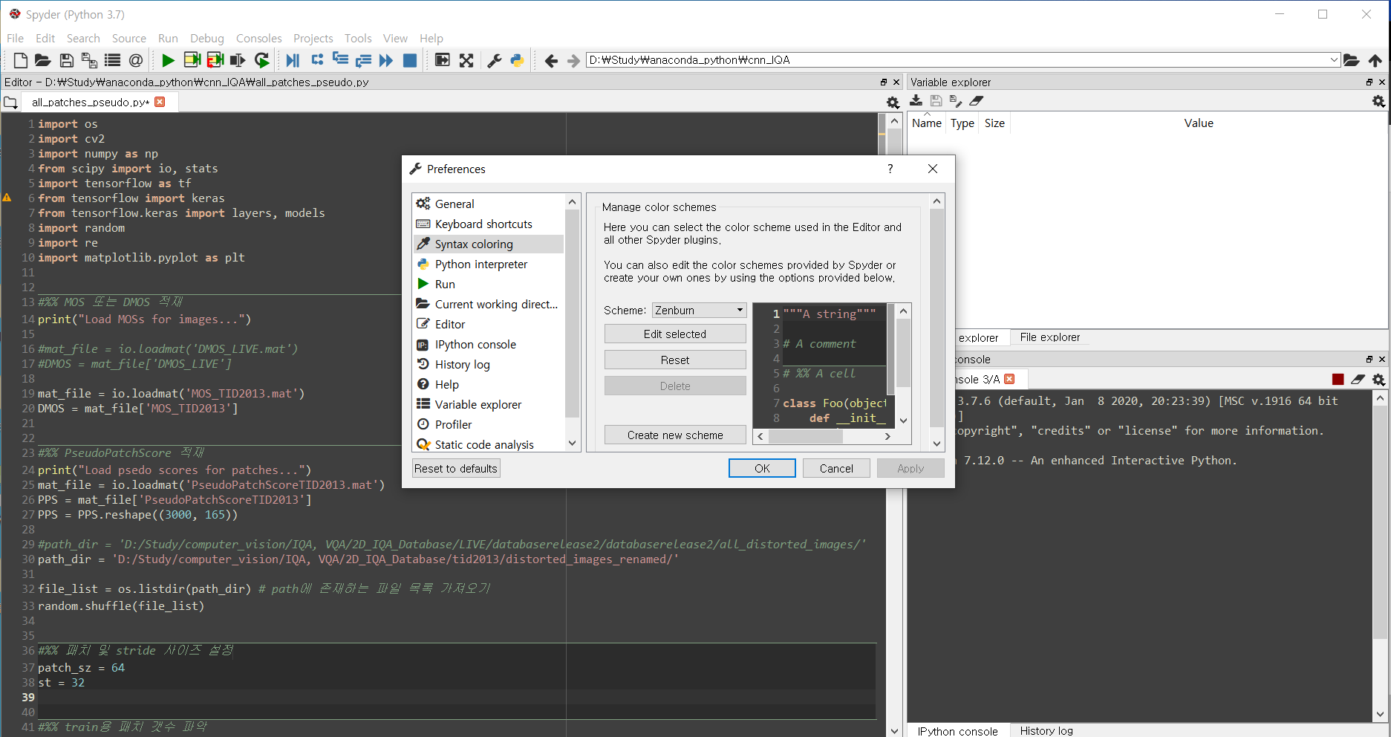
Task: Open the outline list icon in the toolbar
Action: click(112, 60)
